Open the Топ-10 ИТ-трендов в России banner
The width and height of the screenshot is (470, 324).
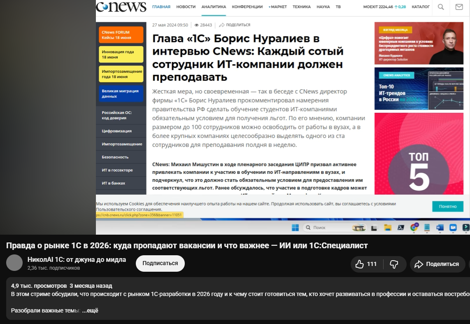tap(419, 89)
